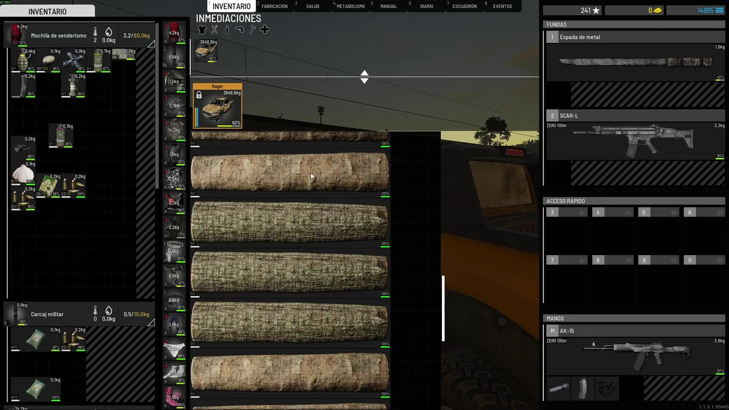Open the Eventos tab

[x=502, y=6]
